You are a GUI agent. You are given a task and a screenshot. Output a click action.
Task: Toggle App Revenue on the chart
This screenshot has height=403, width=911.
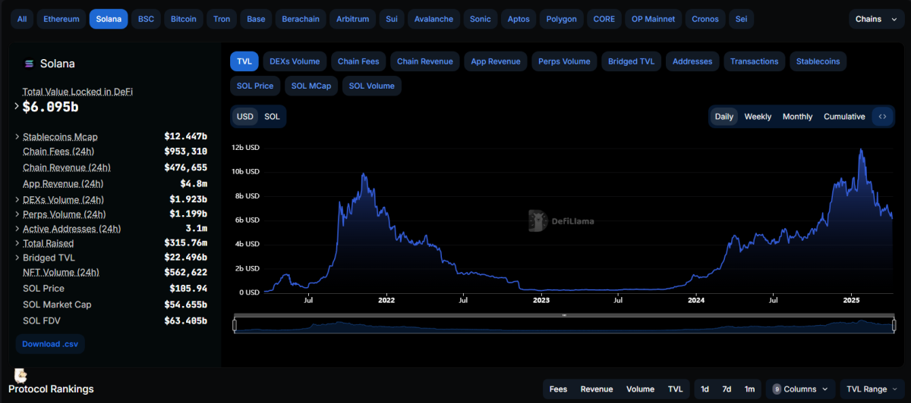point(496,61)
